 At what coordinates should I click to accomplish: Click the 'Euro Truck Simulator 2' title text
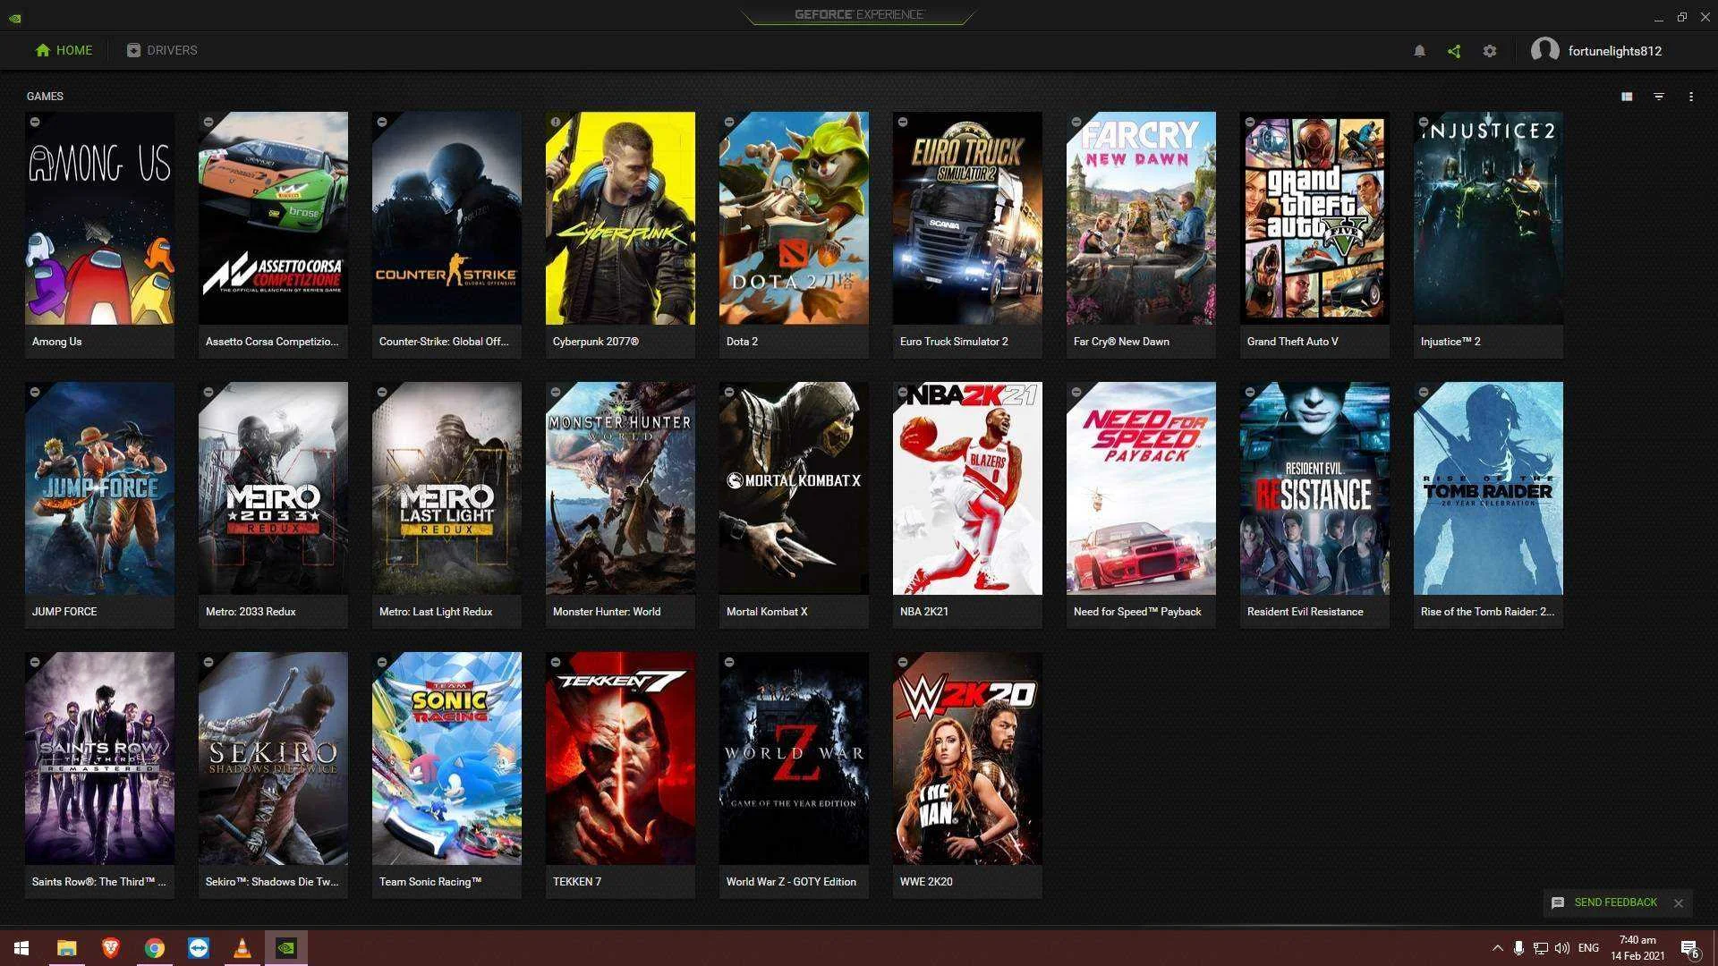[954, 342]
